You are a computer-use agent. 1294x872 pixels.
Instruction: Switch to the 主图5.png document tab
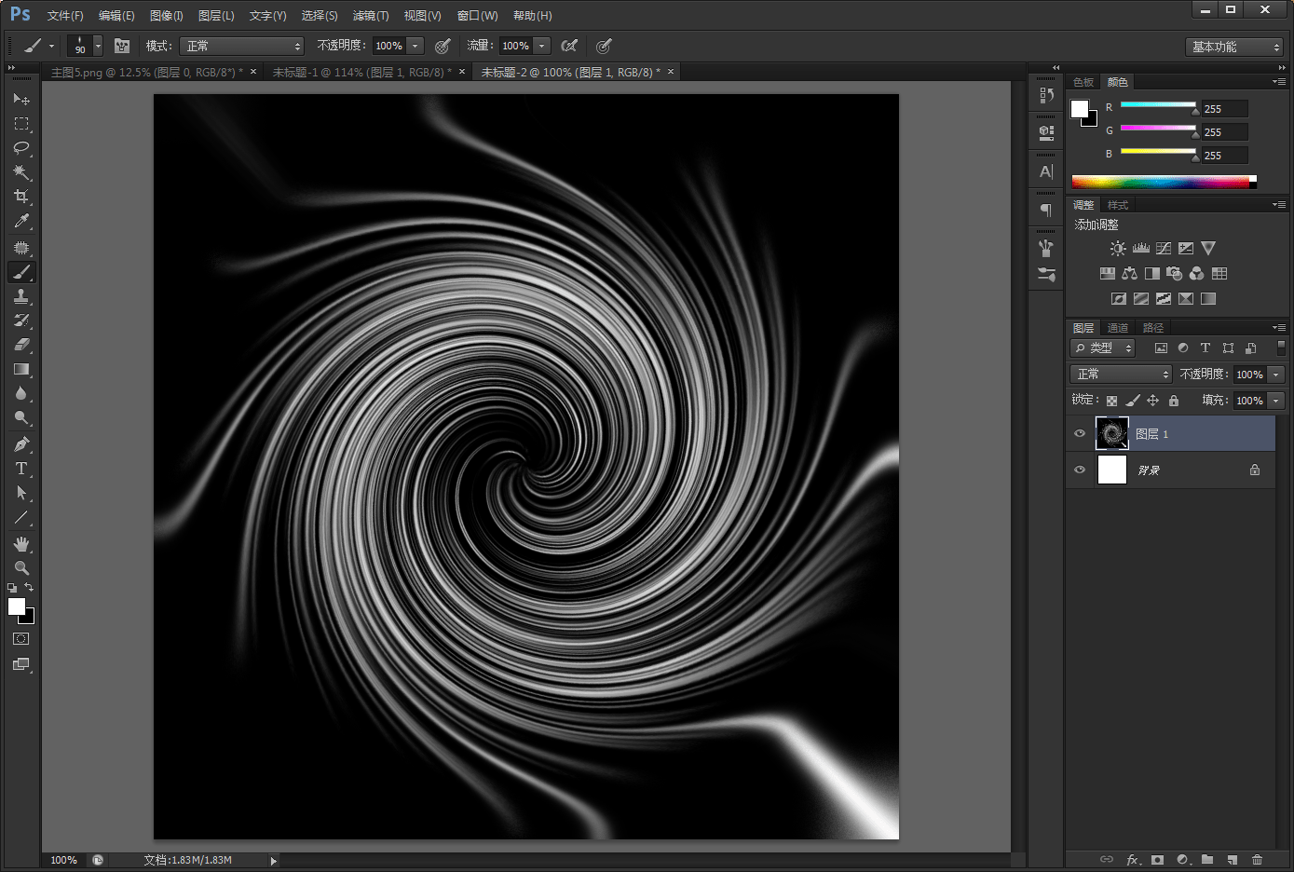coord(146,72)
